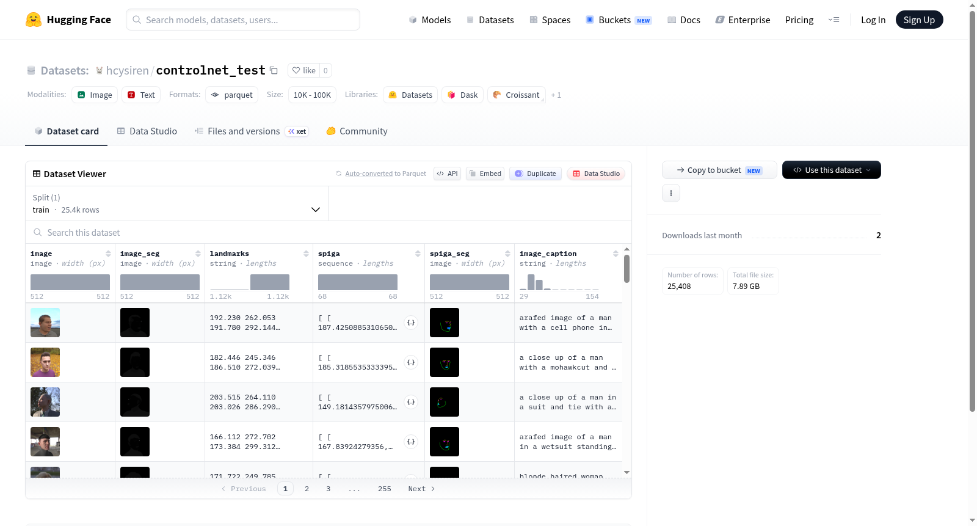
Task: Open Buckets from the navigation bar
Action: pos(619,20)
